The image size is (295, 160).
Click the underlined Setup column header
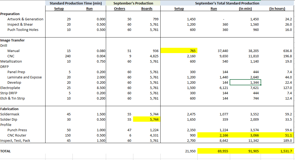pyautogui.click(x=59, y=8)
